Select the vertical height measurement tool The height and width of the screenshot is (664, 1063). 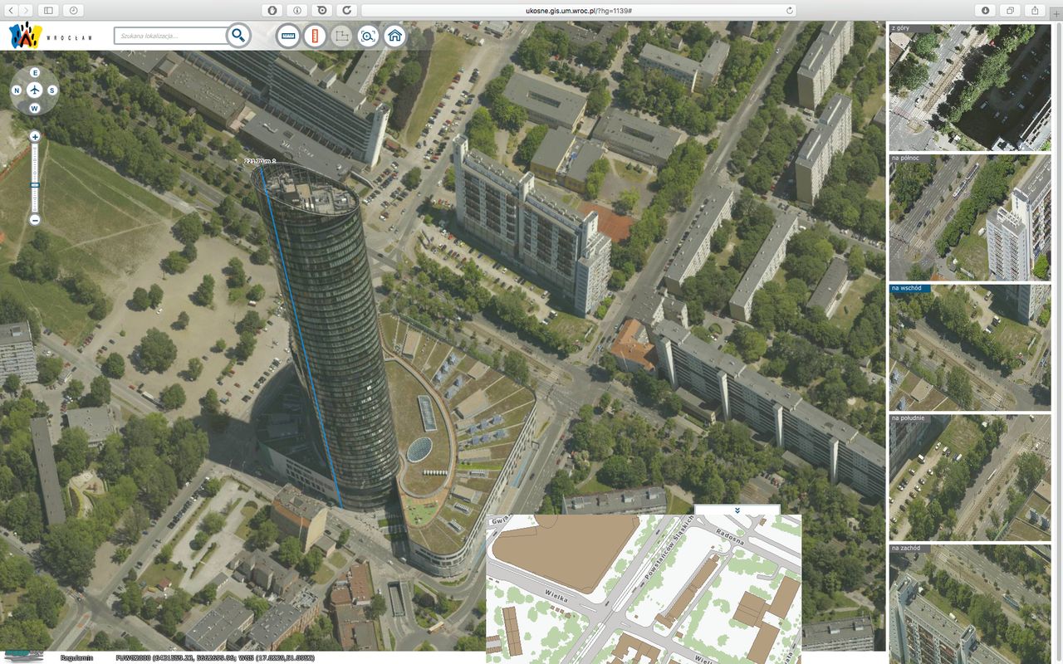click(x=315, y=36)
